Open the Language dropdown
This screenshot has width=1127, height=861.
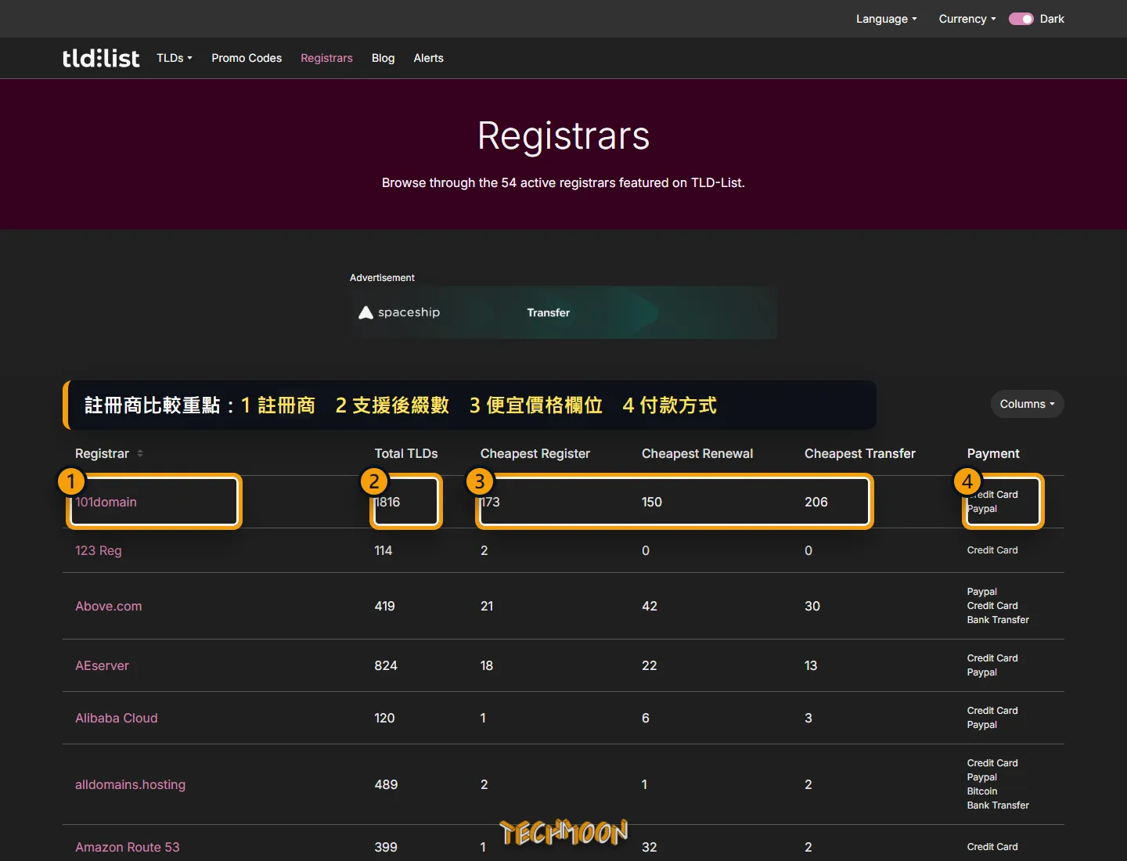[x=886, y=19]
